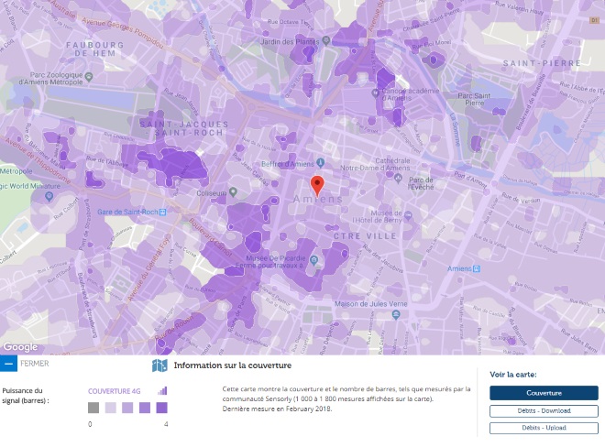Click the signal bars icon near Couverture 4G
605x447 pixels.
click(162, 390)
